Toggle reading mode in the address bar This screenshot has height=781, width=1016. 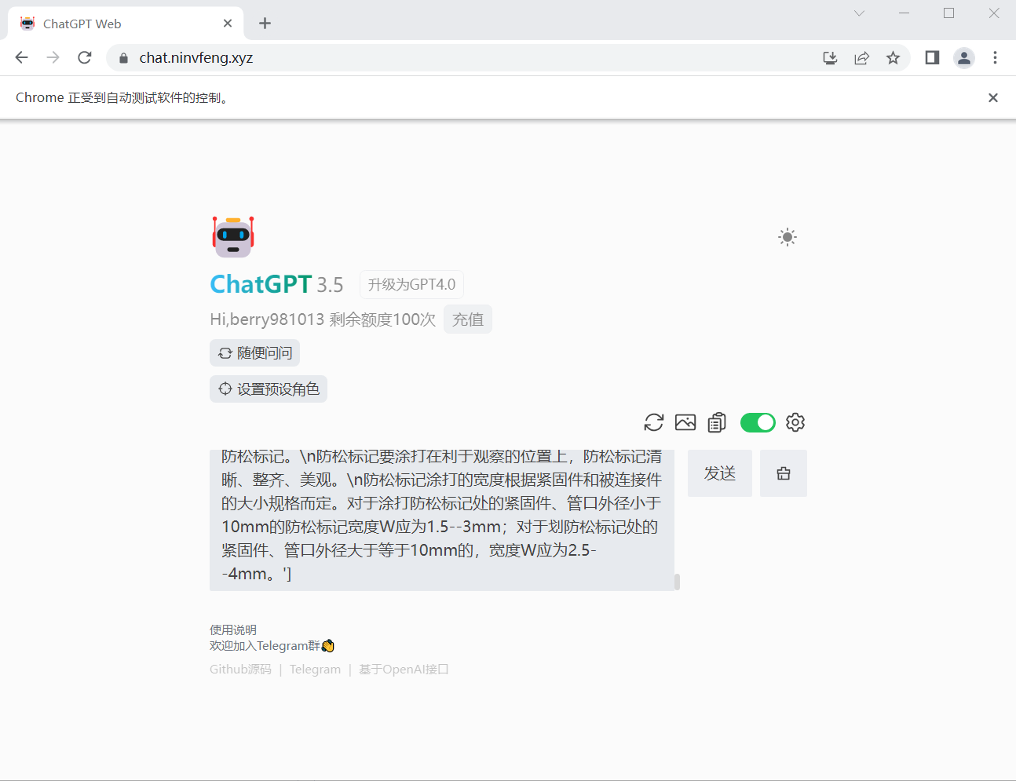tap(932, 57)
